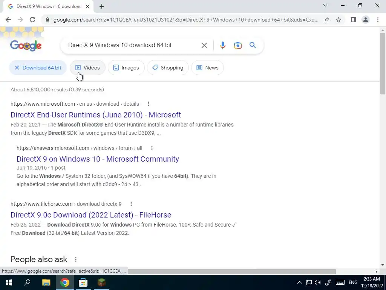View site security lock info
The width and height of the screenshot is (386, 290).
pos(47,20)
